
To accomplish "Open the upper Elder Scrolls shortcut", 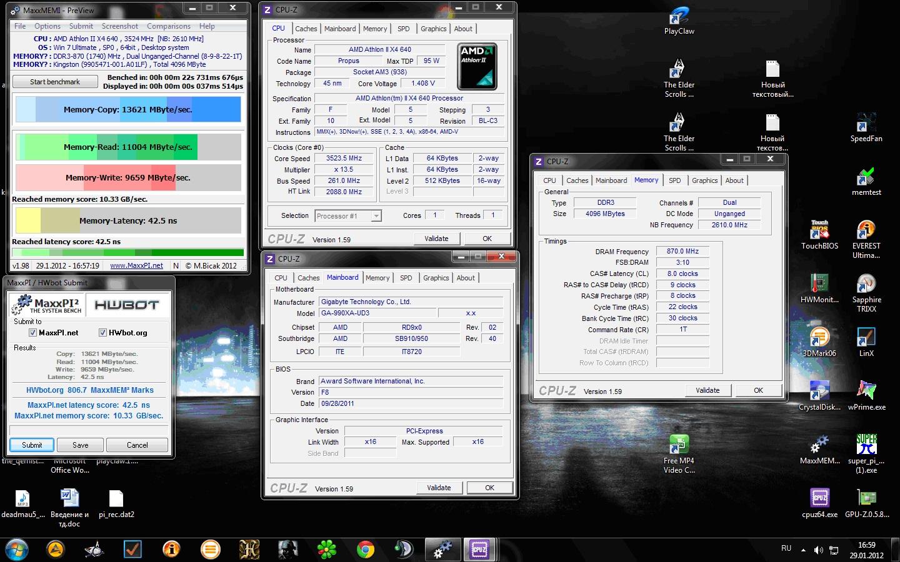I will 679,78.
